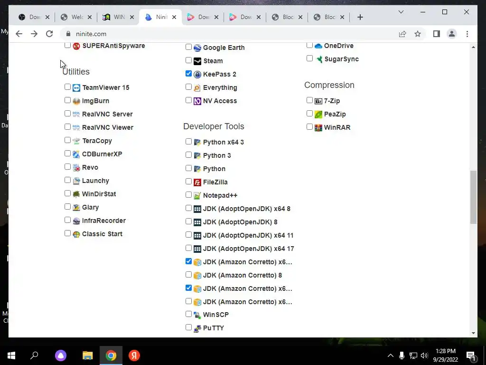Click the WinDirStat tree icon
Viewport: 486px width, 365px height.
(x=76, y=194)
